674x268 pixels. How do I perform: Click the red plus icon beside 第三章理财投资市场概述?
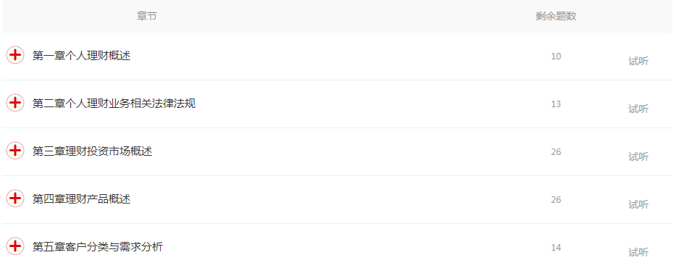[15, 151]
